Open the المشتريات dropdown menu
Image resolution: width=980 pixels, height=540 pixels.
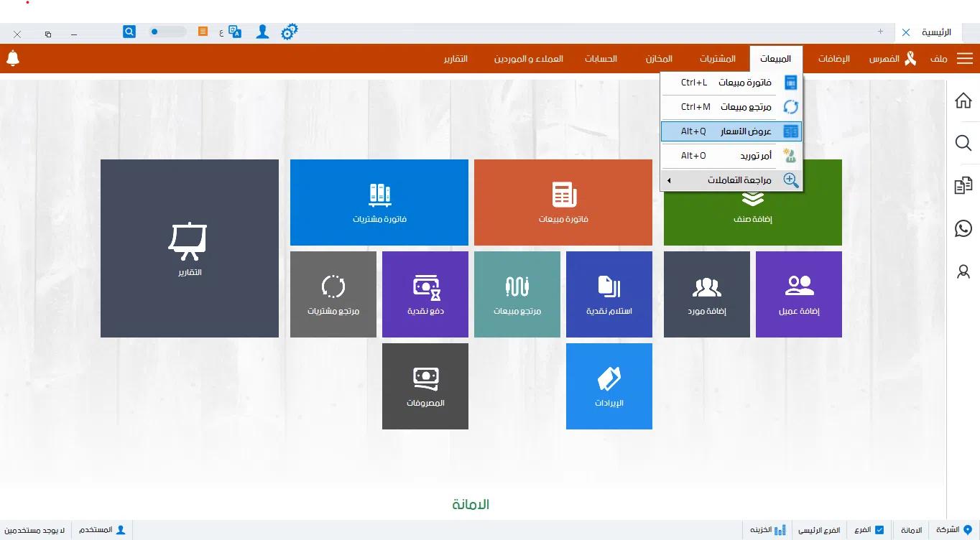pyautogui.click(x=717, y=59)
